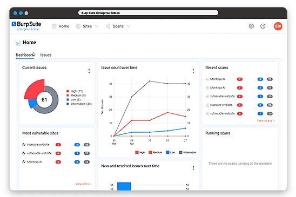Toggle Medium series in chart legend
The image size is (296, 197).
[156, 152]
